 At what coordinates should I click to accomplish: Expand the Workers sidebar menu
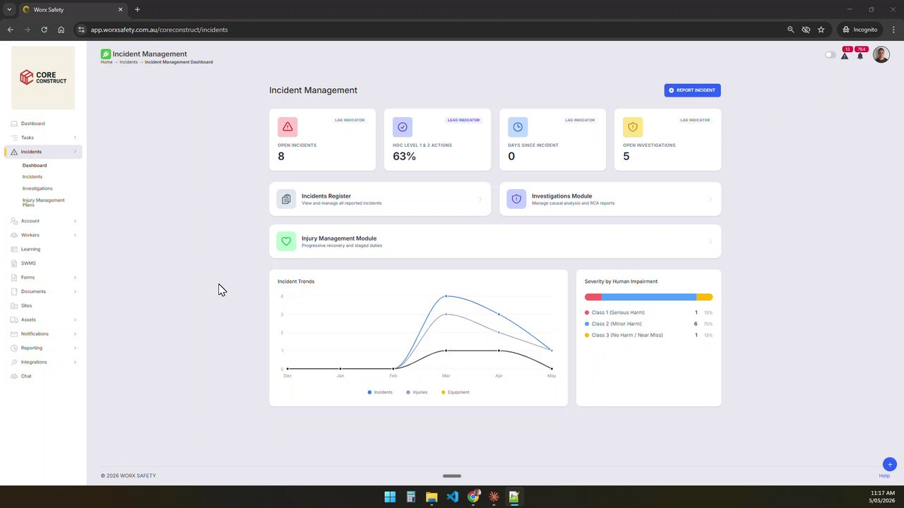pos(43,235)
